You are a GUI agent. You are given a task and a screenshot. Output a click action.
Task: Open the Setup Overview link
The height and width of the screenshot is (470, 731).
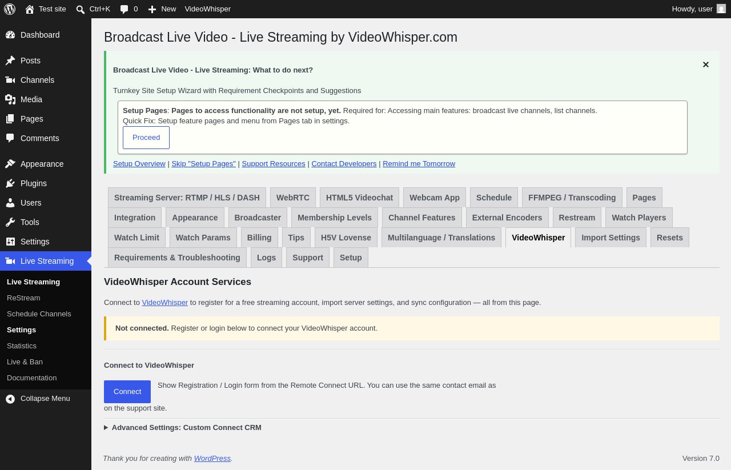(139, 164)
